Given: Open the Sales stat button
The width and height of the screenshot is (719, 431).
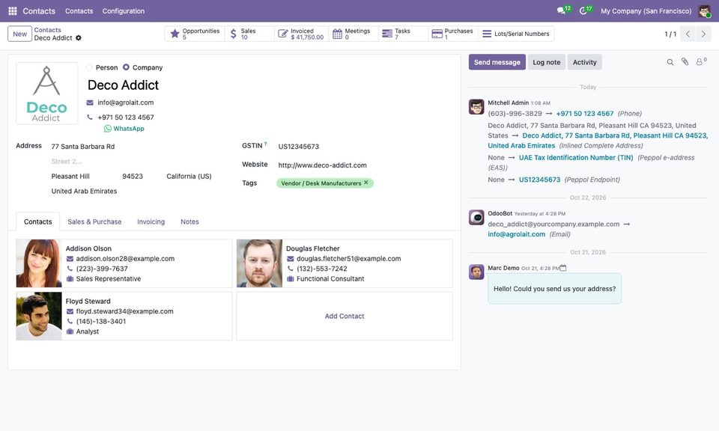Looking at the screenshot, I should (x=249, y=34).
